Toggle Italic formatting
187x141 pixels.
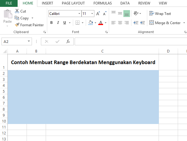tap(59, 23)
